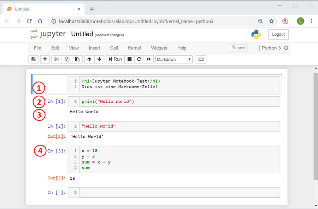Move selected cell down arrow
The width and height of the screenshot is (318, 209).
(99, 59)
